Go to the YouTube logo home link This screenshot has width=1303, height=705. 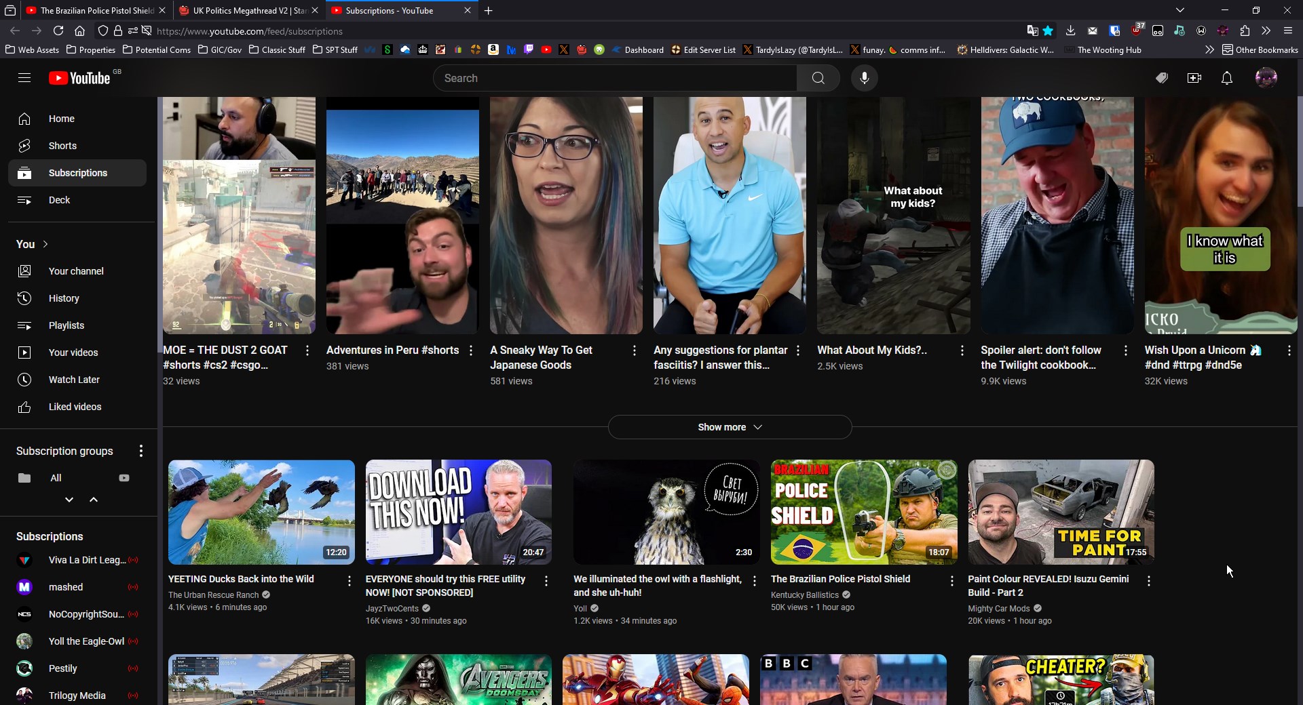[x=79, y=78]
